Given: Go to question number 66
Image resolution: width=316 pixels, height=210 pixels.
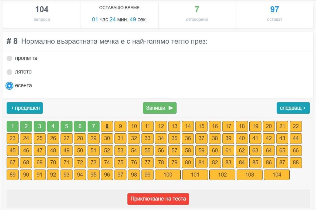Looking at the screenshot, I should click(296, 150).
